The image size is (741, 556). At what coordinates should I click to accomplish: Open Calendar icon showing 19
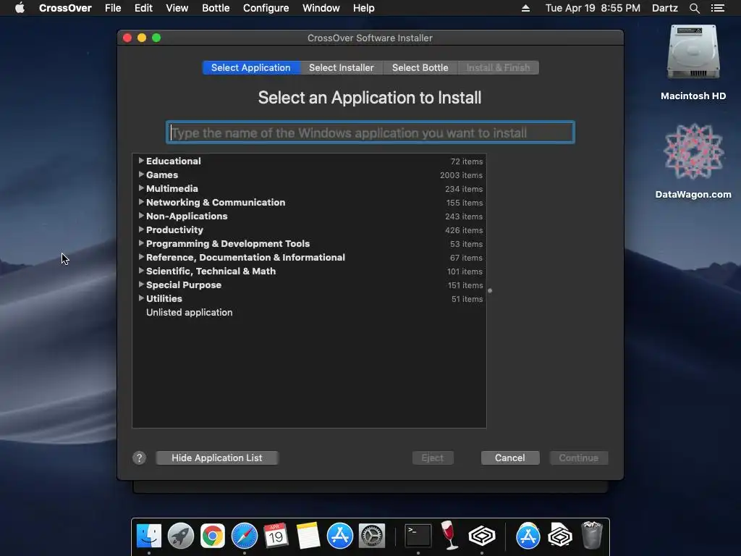click(276, 536)
